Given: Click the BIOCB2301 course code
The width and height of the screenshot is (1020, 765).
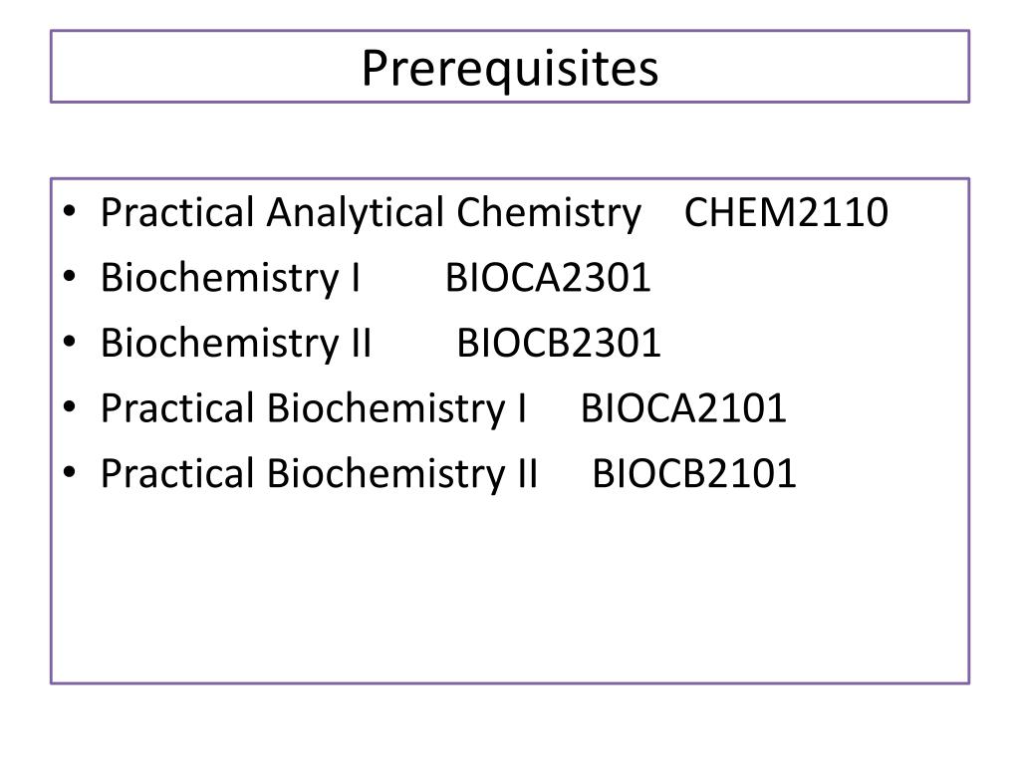Looking at the screenshot, I should 559,343.
